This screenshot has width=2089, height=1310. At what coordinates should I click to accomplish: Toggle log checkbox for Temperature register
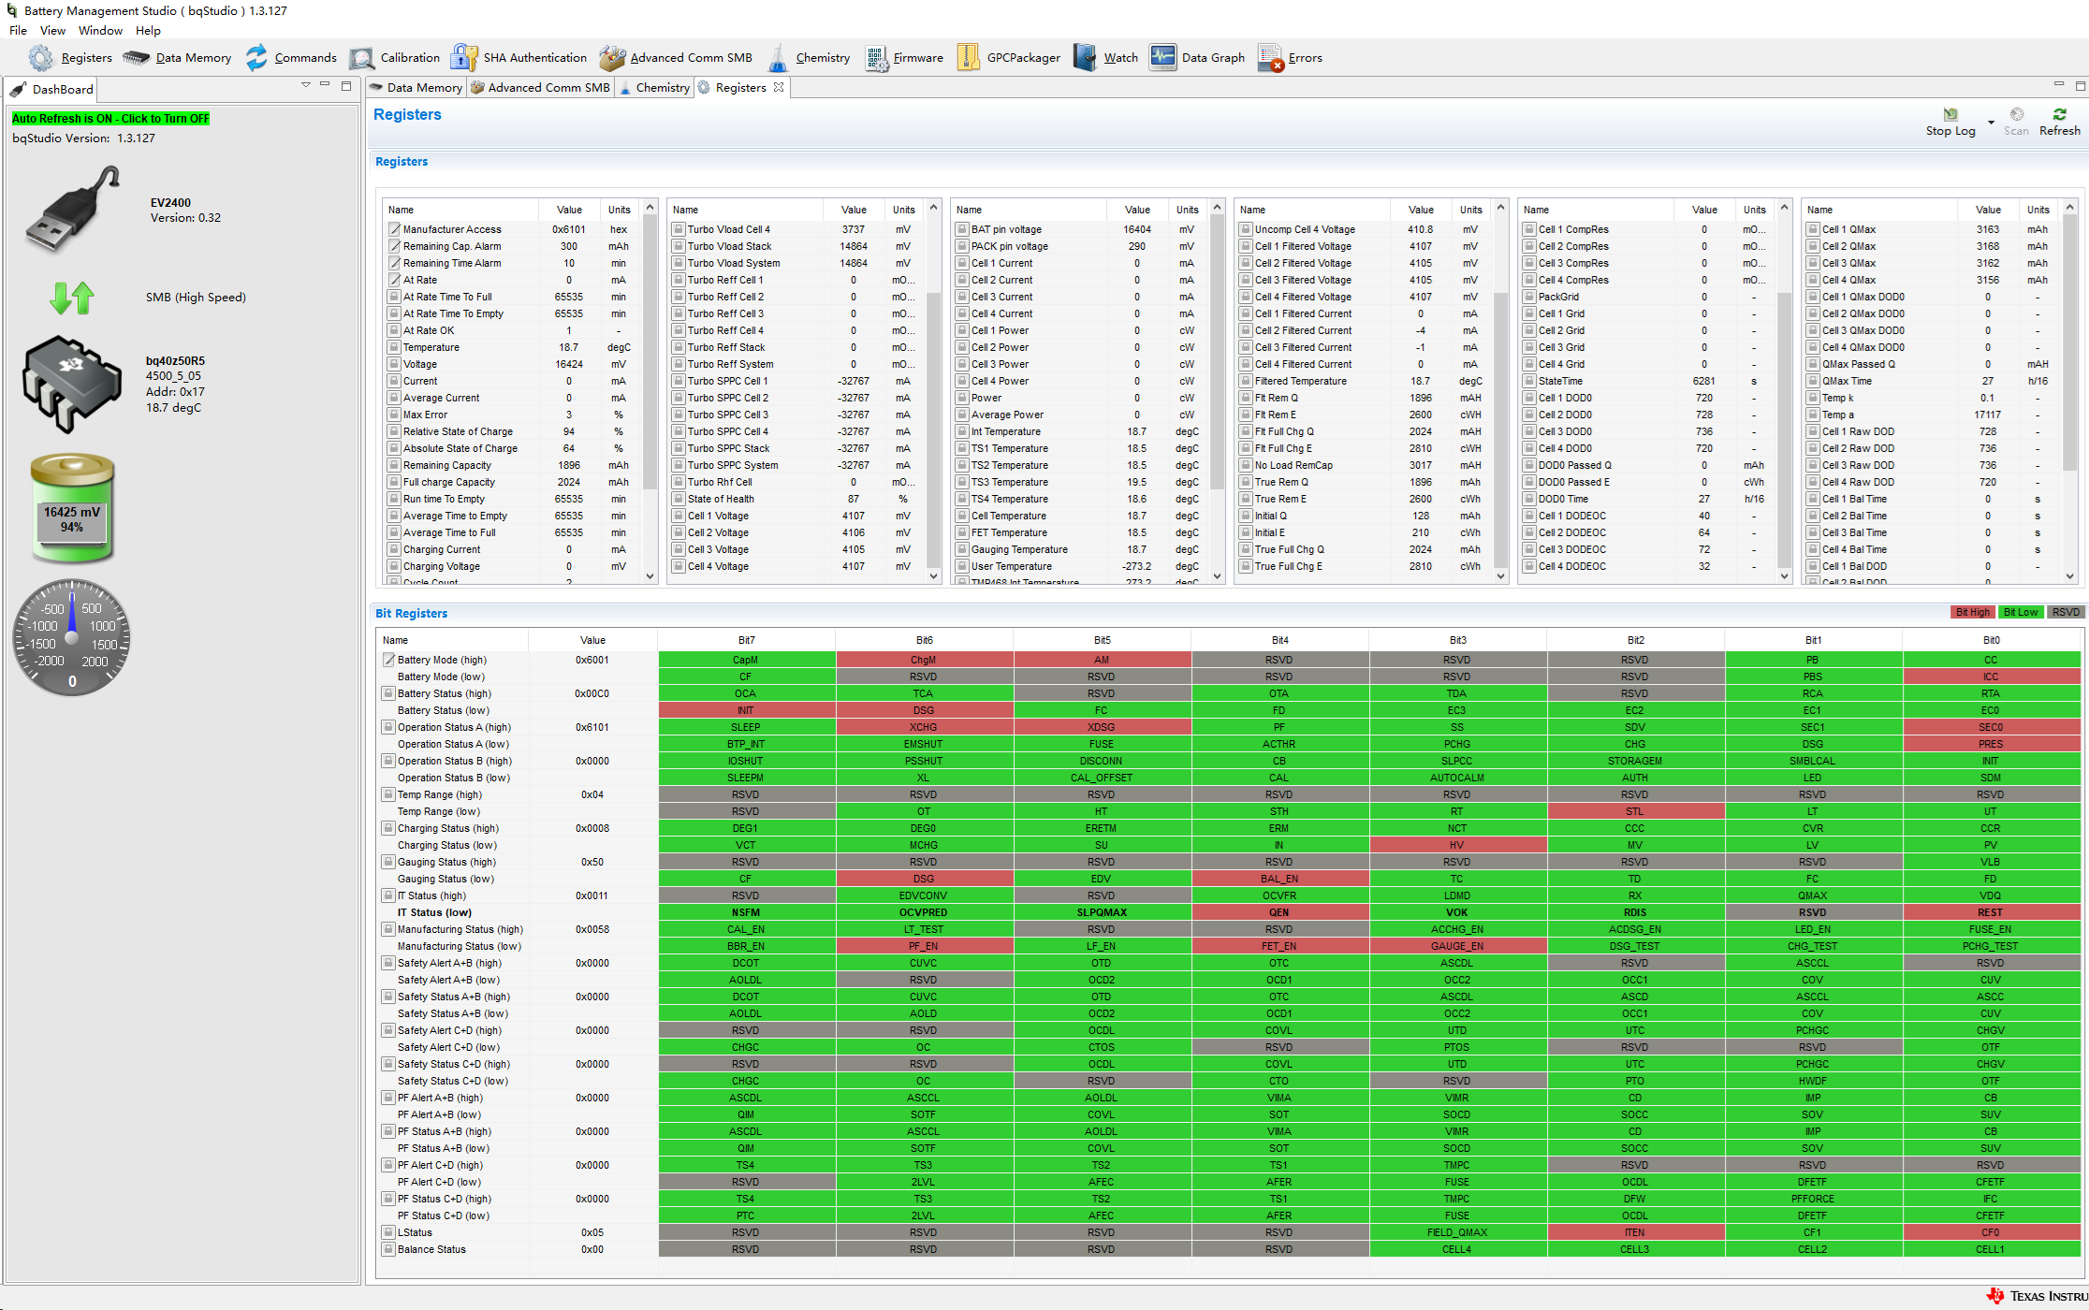click(x=395, y=347)
